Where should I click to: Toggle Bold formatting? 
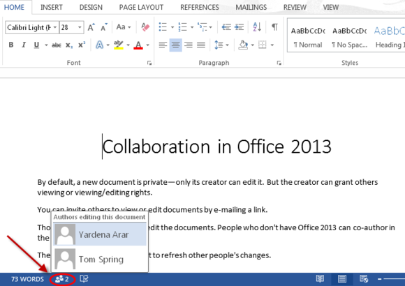(x=11, y=45)
